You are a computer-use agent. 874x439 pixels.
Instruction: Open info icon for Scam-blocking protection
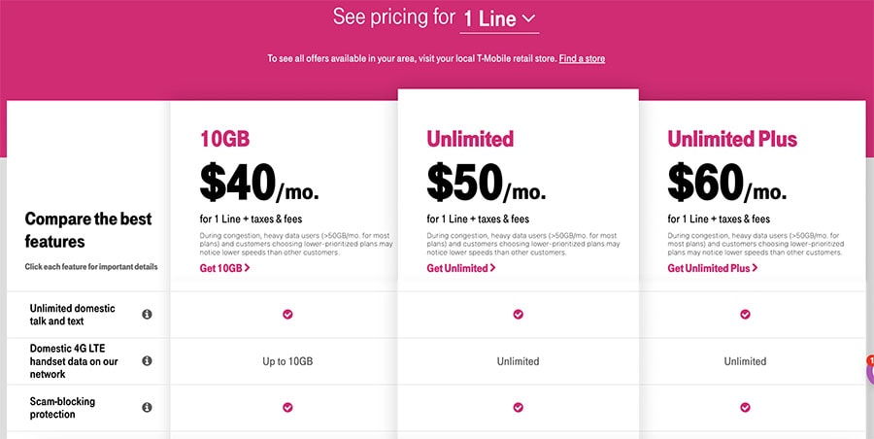(148, 408)
